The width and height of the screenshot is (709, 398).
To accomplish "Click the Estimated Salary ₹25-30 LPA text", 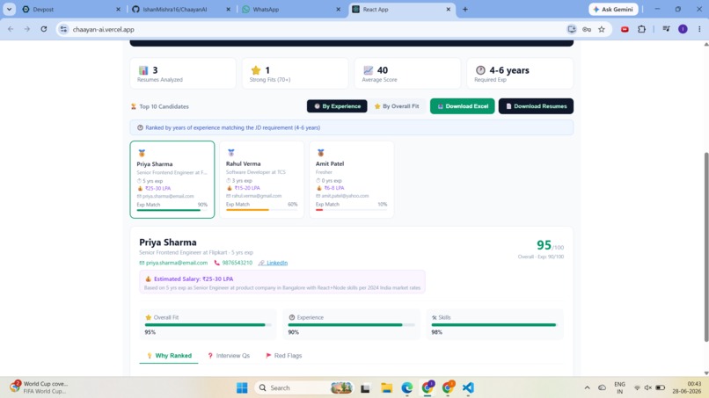I will pyautogui.click(x=194, y=279).
